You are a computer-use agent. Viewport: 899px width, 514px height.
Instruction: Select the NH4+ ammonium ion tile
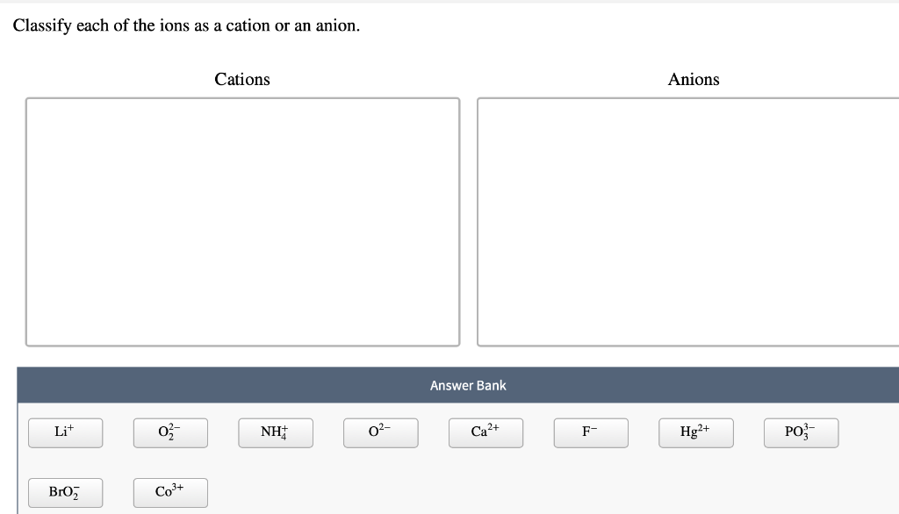pos(276,432)
